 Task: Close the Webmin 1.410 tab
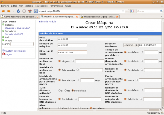pyautogui.click(x=77, y=17)
